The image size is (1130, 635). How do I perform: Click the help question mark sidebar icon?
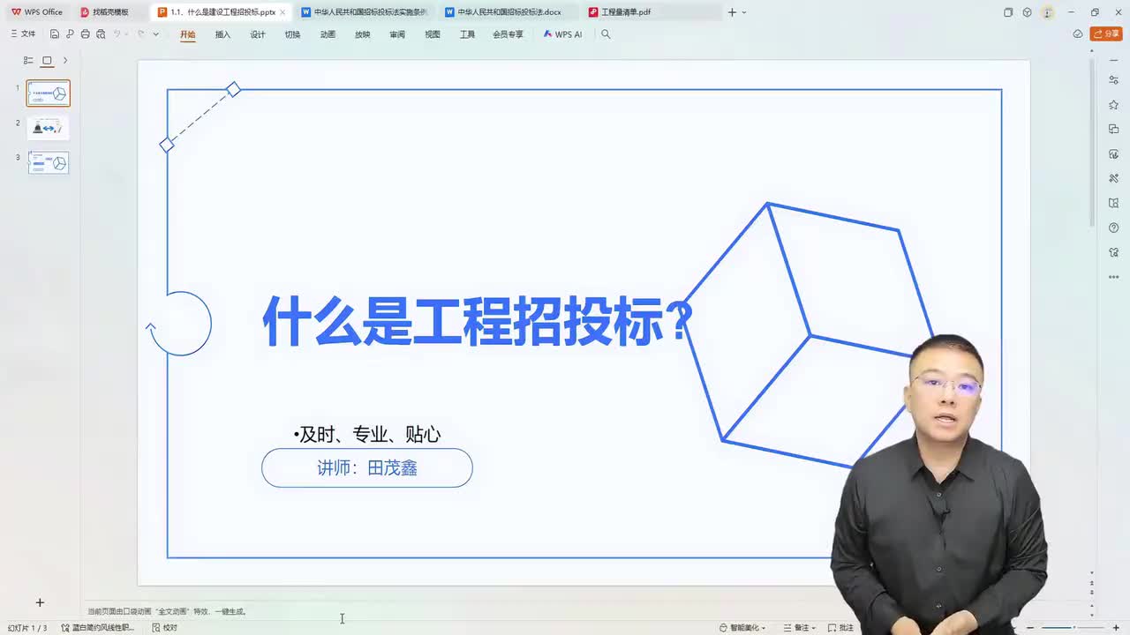point(1114,228)
